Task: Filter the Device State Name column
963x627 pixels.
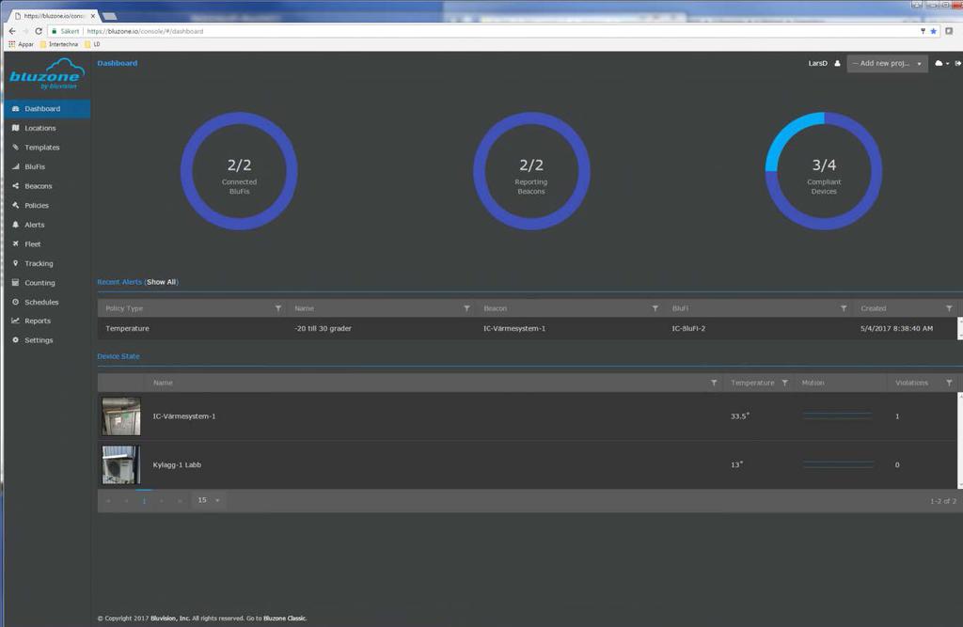Action: [714, 383]
